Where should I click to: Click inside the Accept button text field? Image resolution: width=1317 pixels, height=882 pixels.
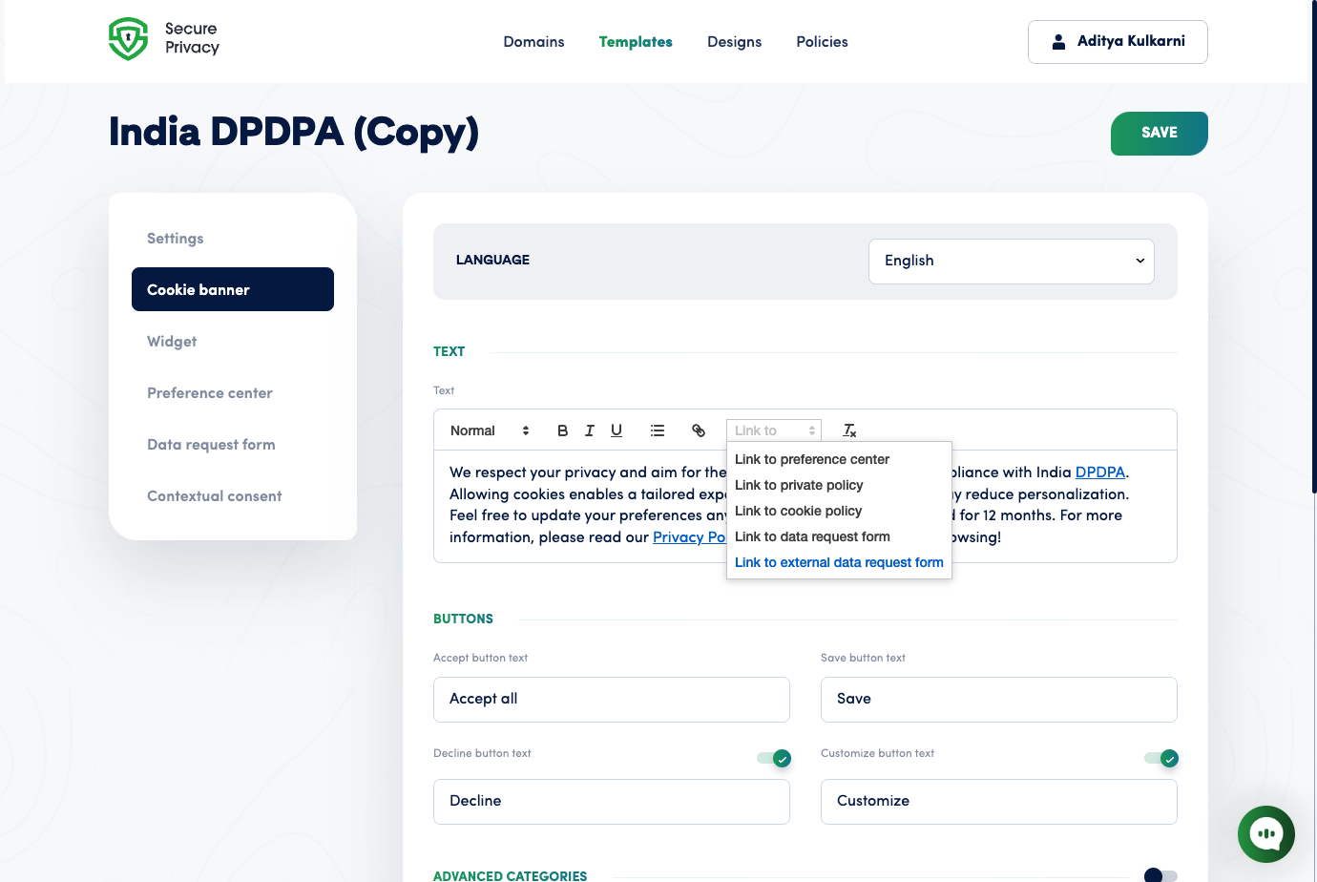click(611, 699)
